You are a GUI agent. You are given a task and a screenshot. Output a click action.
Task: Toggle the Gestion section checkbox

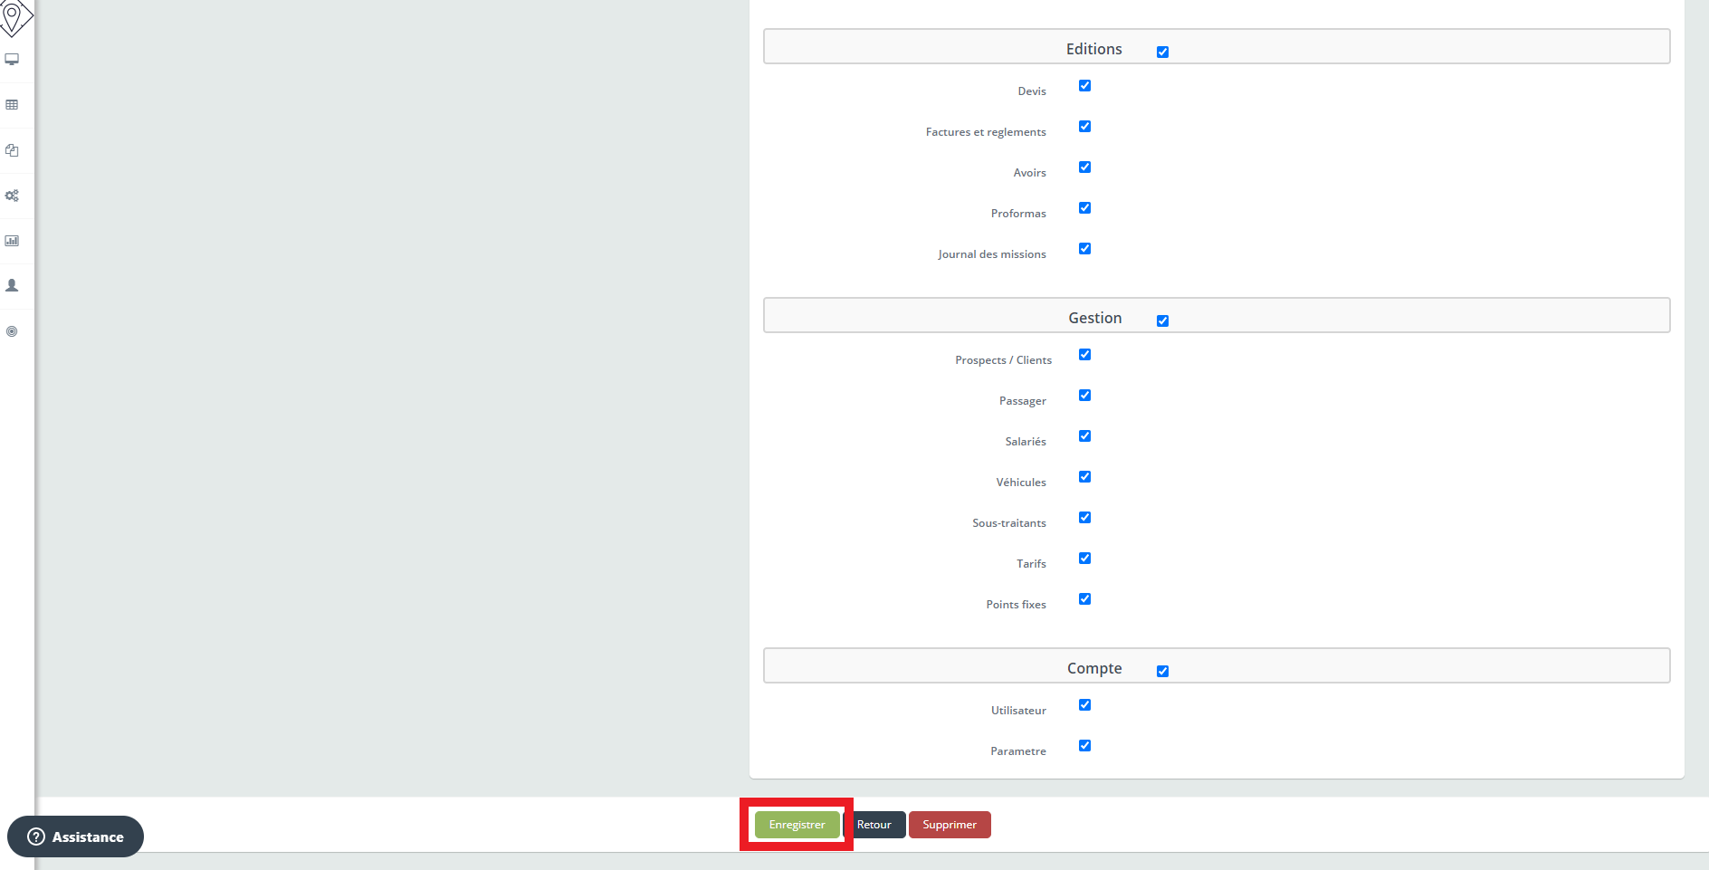tap(1162, 321)
